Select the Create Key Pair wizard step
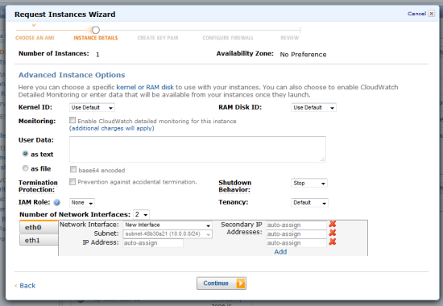 coord(158,38)
